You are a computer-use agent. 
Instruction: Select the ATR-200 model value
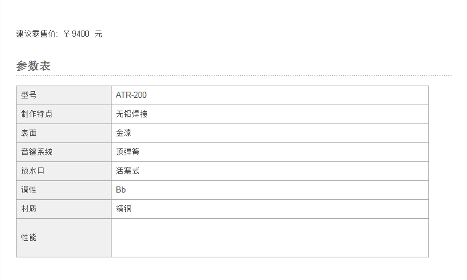(x=131, y=95)
